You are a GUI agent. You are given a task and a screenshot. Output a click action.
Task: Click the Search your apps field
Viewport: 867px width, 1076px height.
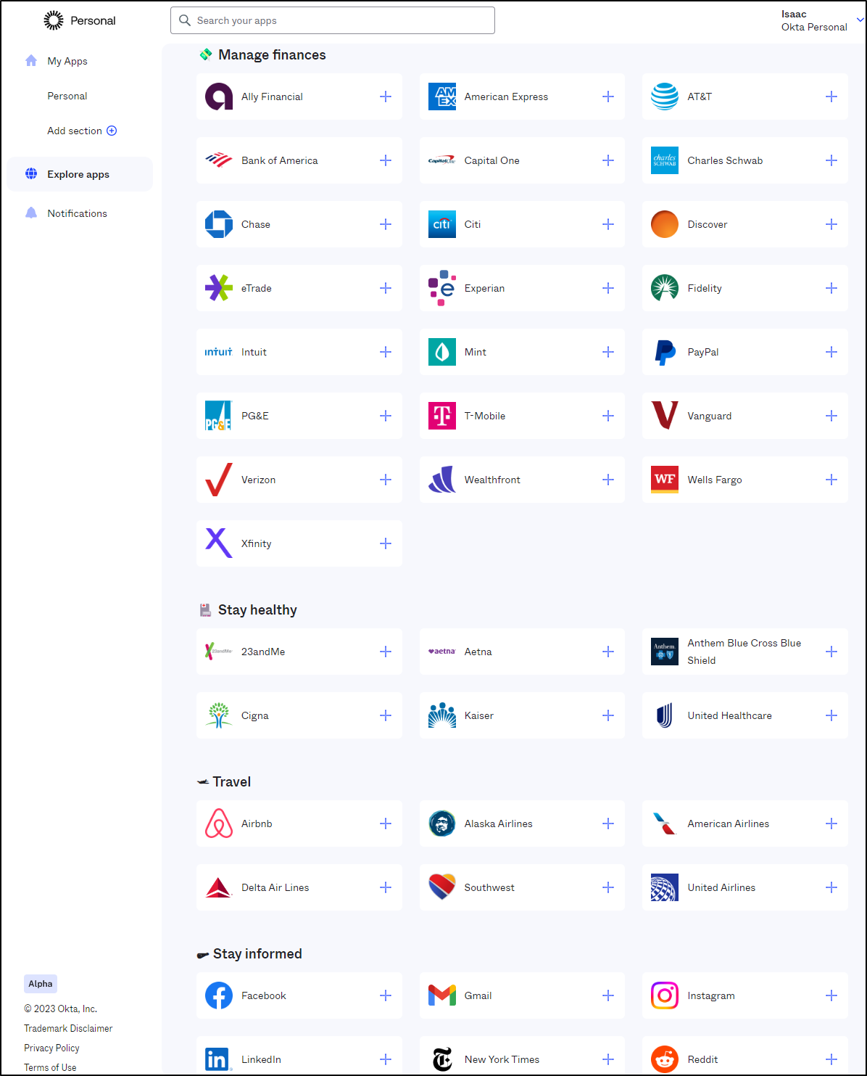[x=333, y=20]
